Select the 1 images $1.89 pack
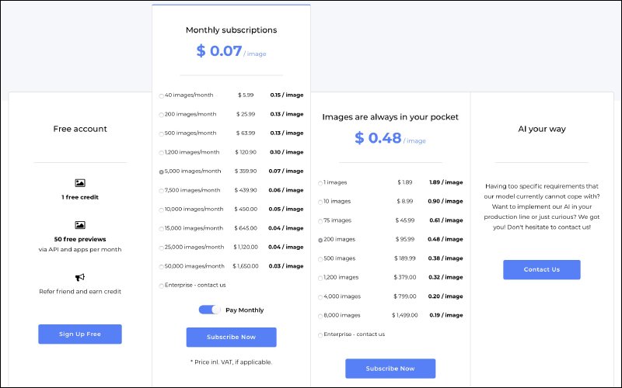Image resolution: width=622 pixels, height=388 pixels. coord(320,183)
